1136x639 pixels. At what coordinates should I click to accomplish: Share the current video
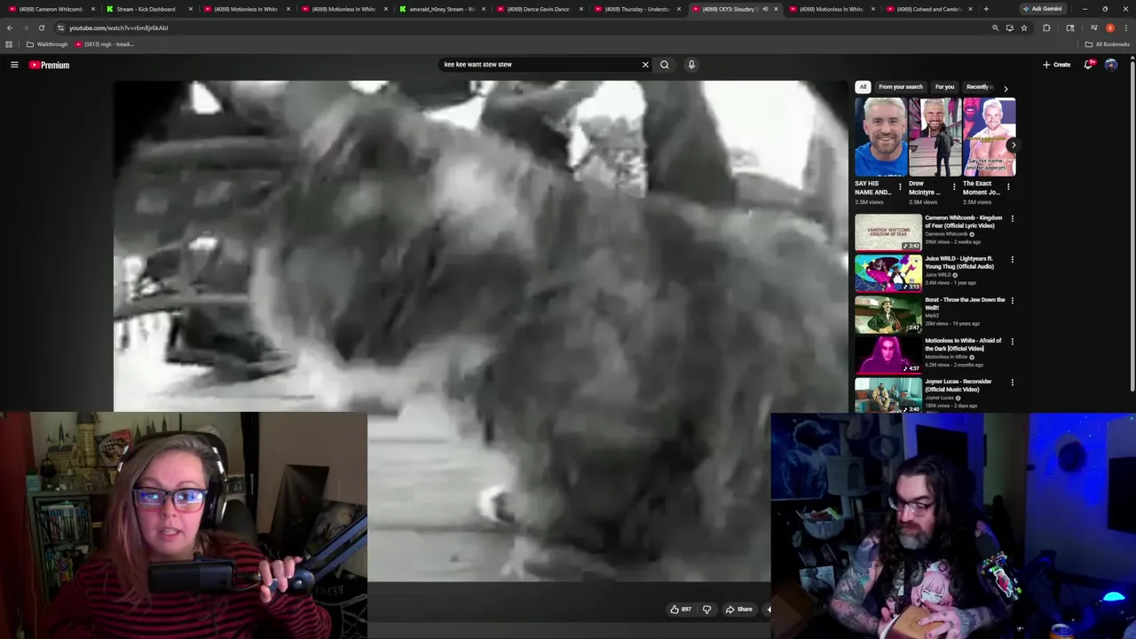click(x=738, y=609)
